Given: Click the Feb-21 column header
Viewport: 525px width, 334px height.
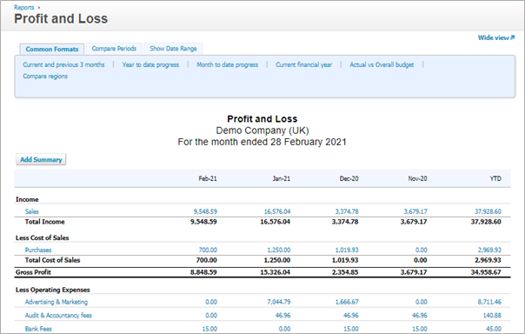Looking at the screenshot, I should [x=208, y=178].
